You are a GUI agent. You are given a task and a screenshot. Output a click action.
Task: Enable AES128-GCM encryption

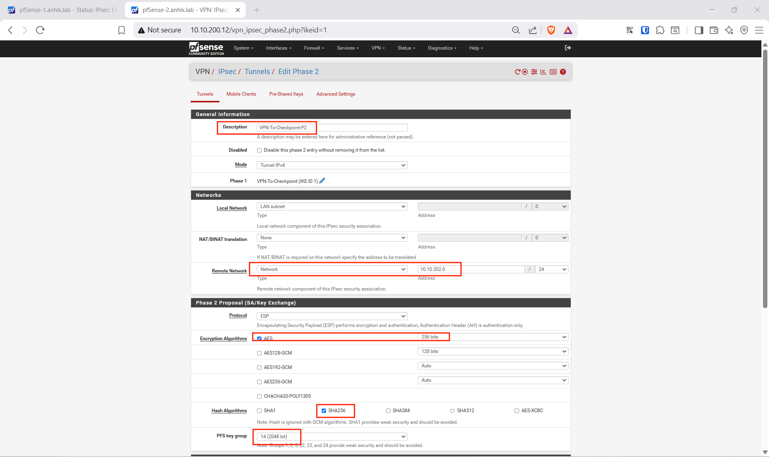(259, 353)
